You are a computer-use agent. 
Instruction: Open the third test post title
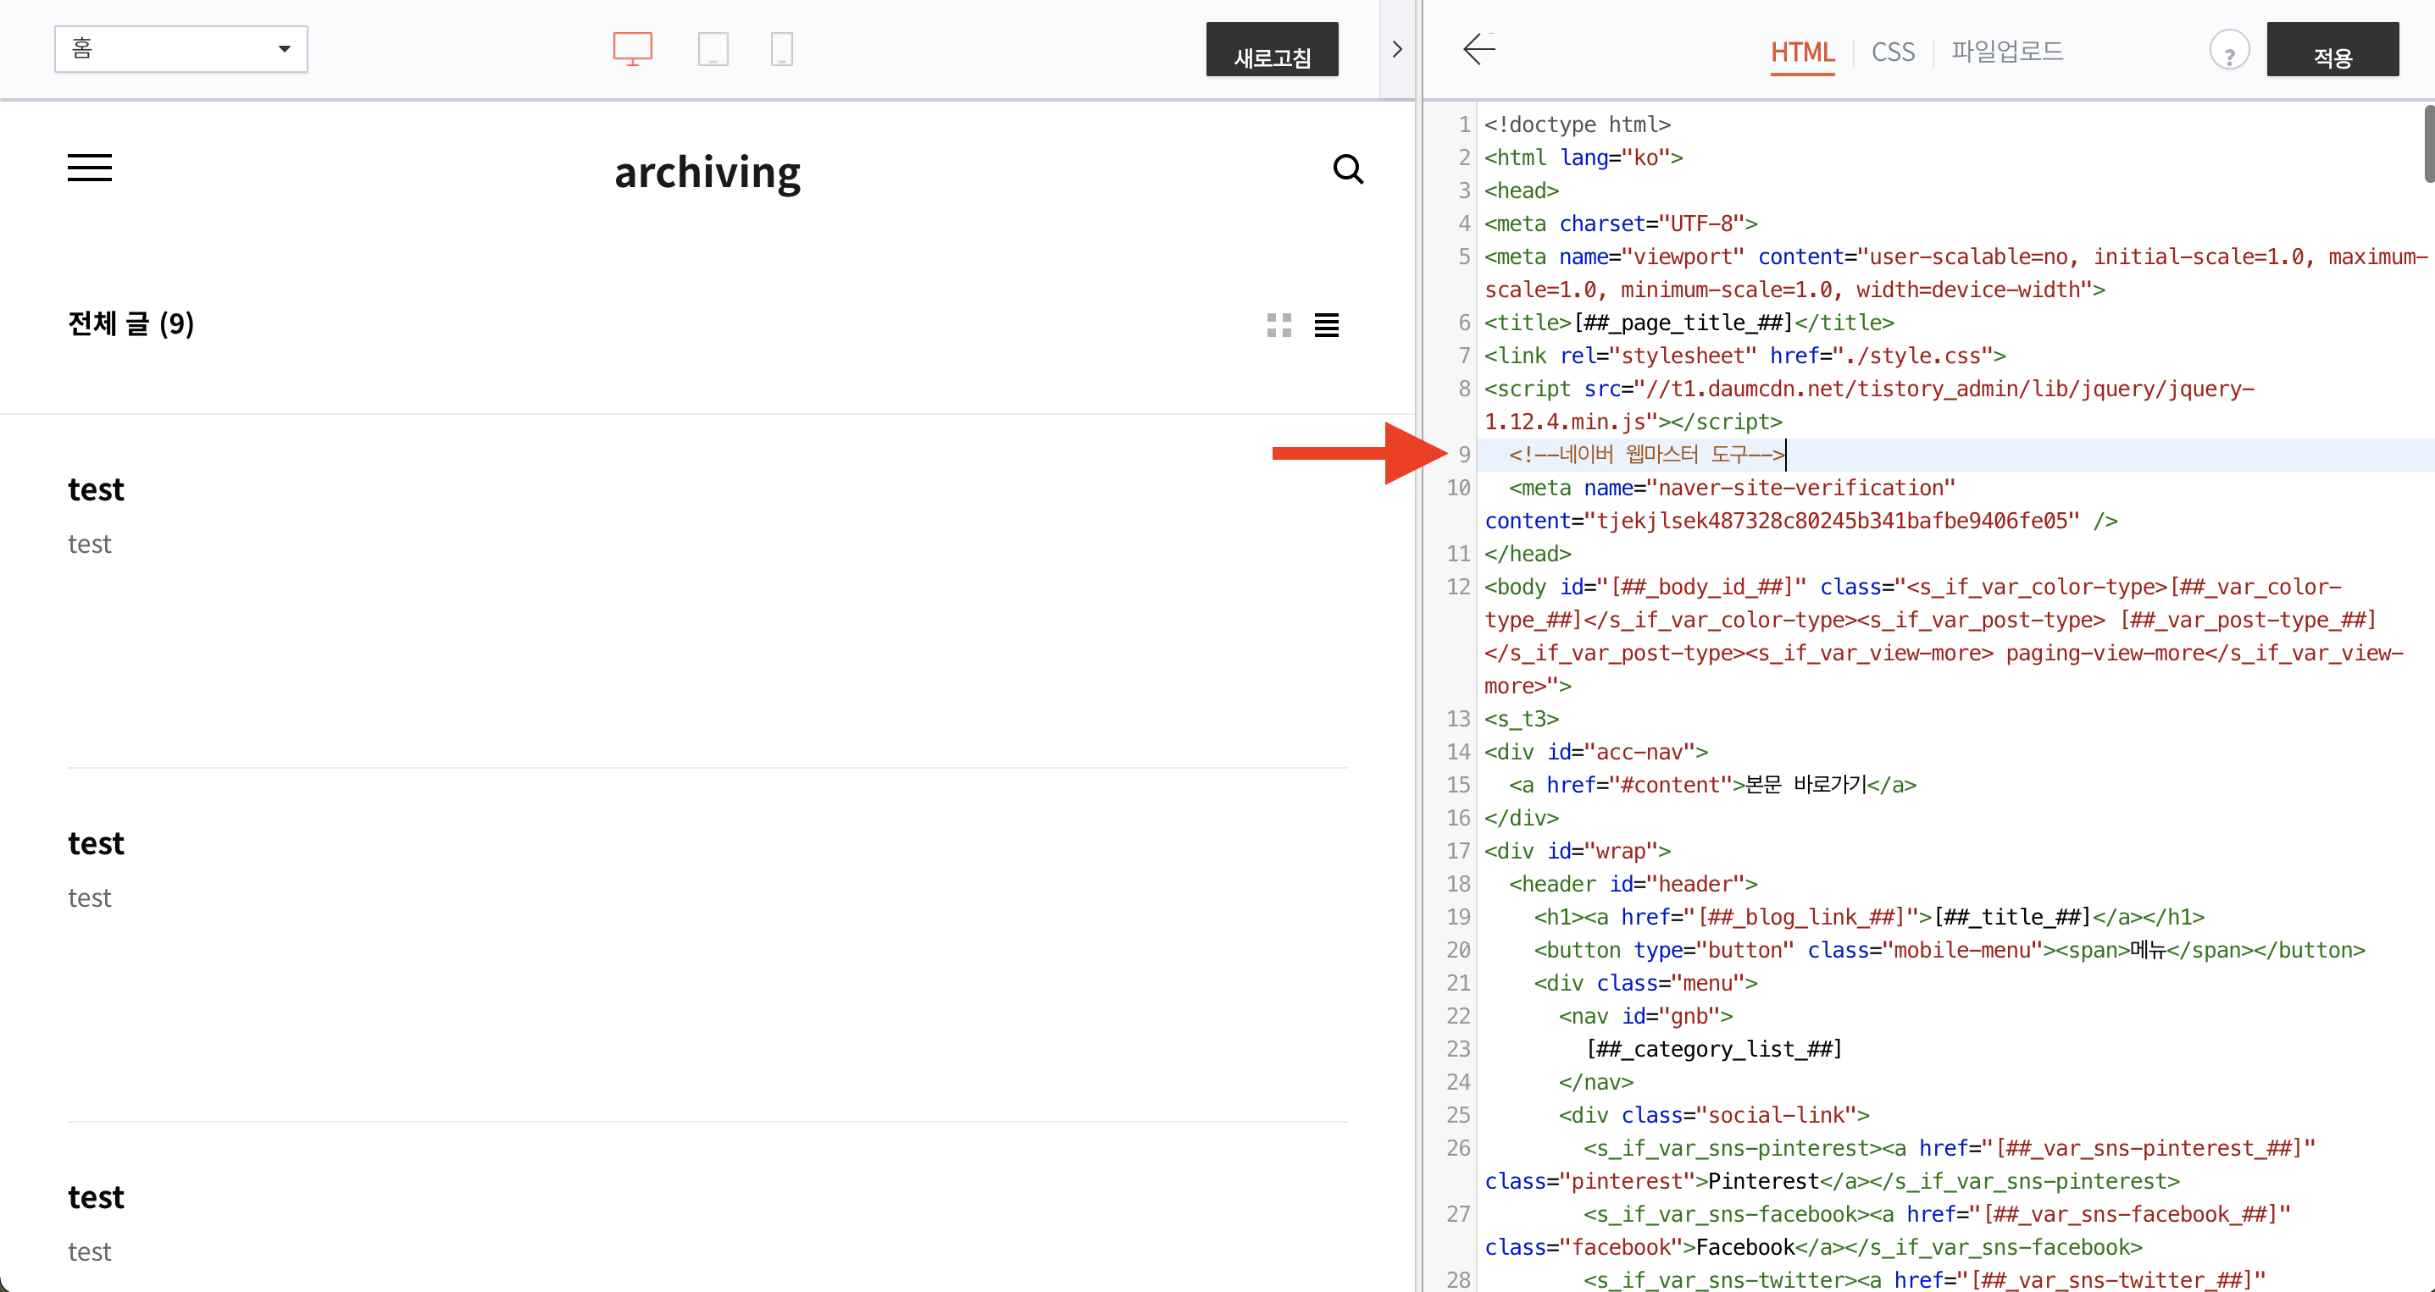point(96,1196)
